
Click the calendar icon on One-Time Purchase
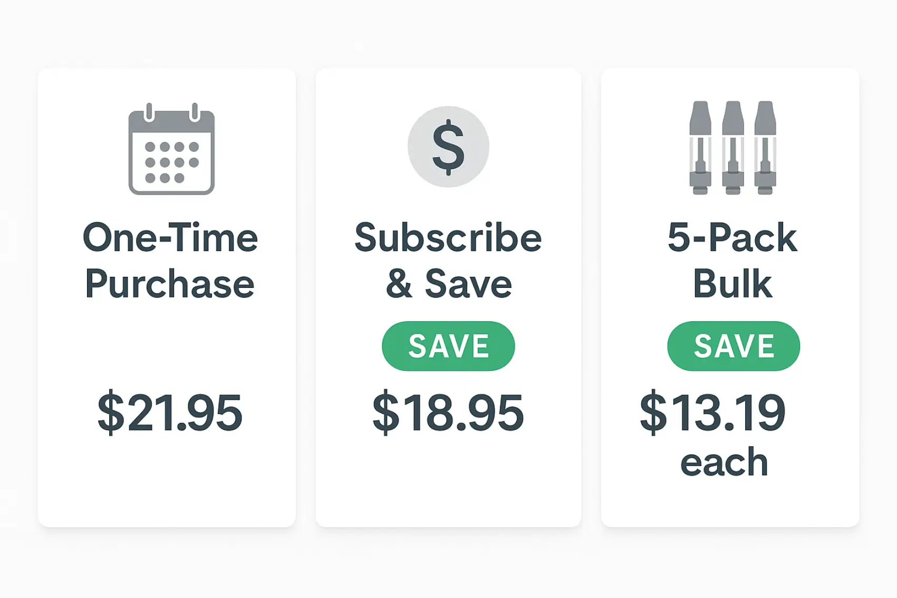click(171, 150)
